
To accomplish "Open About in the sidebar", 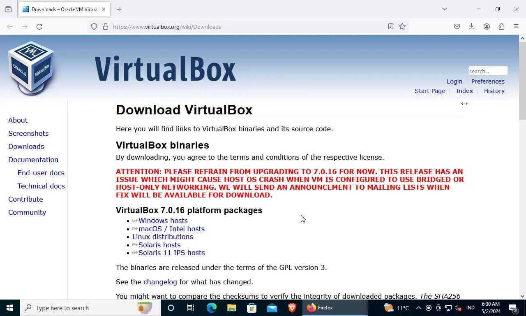I will [18, 120].
